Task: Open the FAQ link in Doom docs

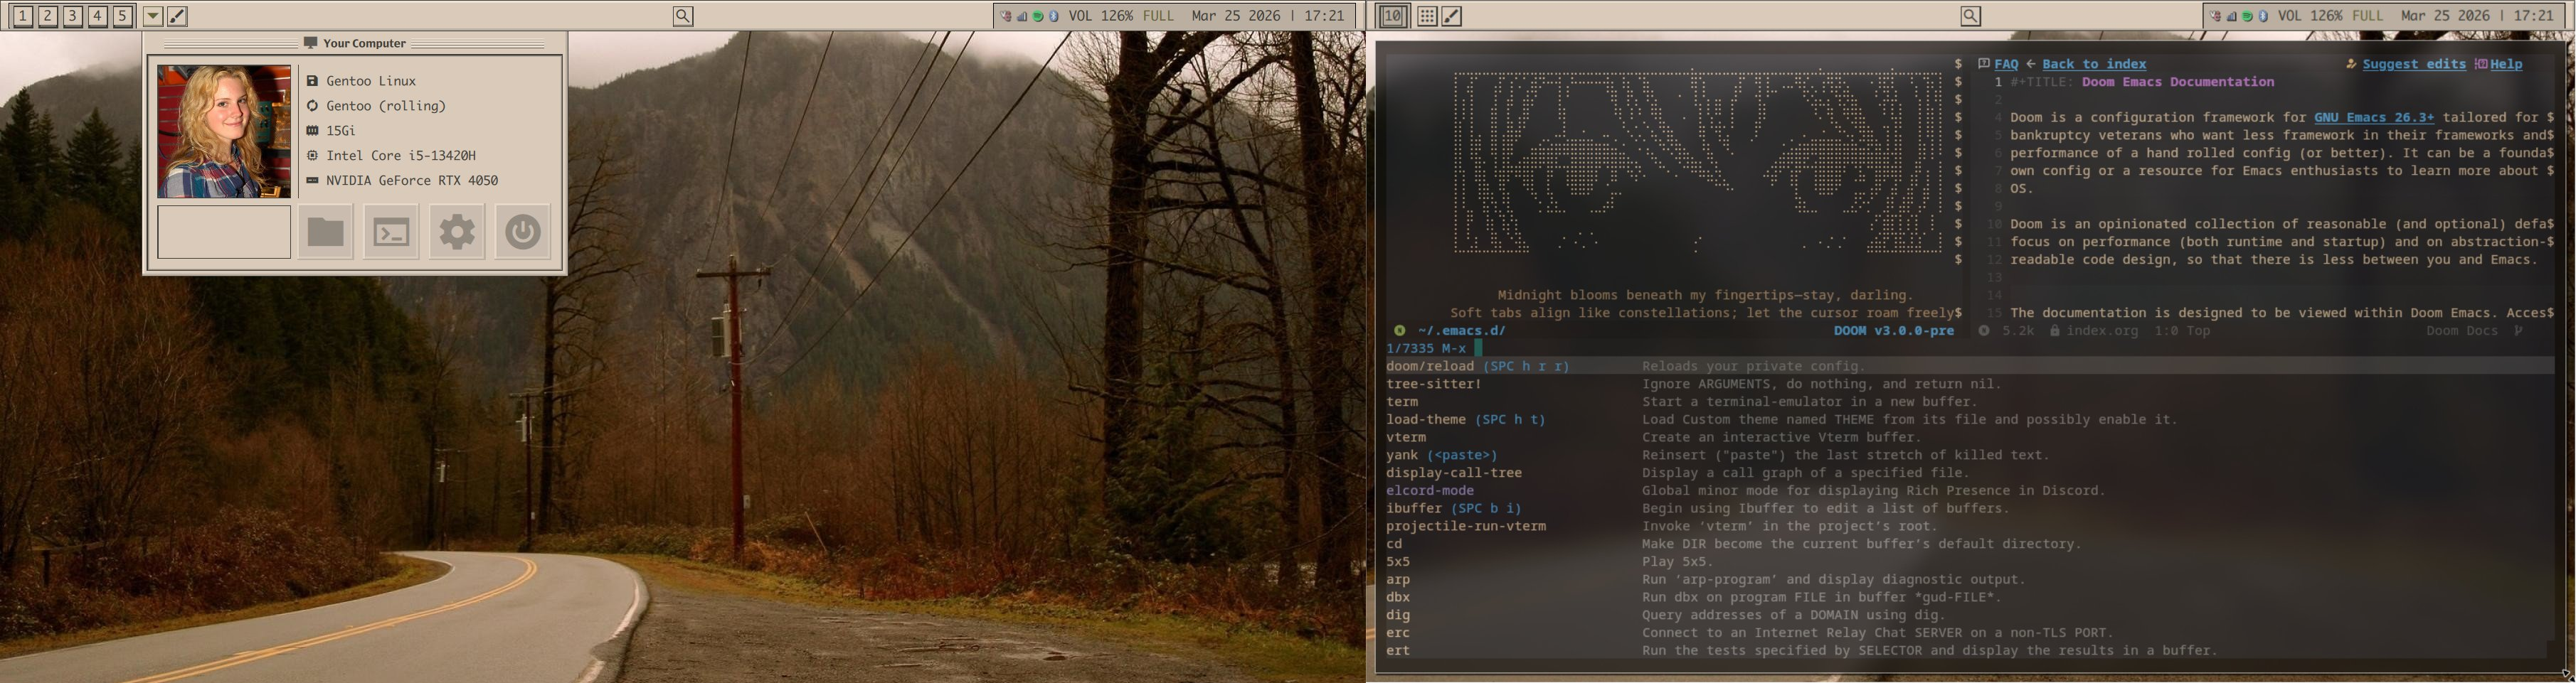Action: tap(2006, 64)
